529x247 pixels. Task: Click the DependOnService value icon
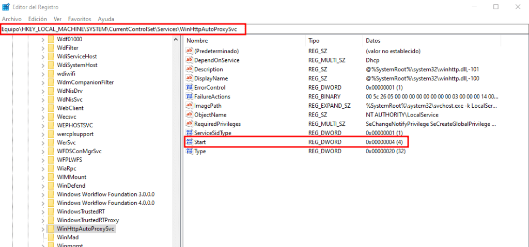pos(189,60)
